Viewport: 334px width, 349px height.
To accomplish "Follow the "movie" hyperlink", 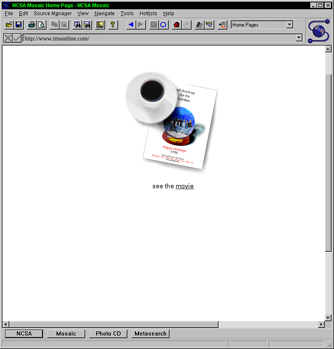I will click(x=185, y=186).
